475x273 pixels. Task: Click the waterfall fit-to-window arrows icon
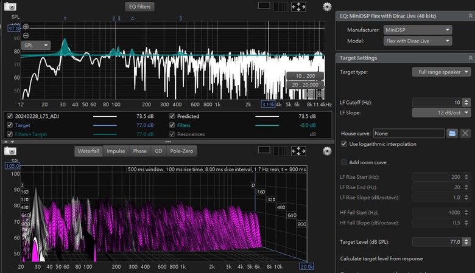tap(298, 151)
